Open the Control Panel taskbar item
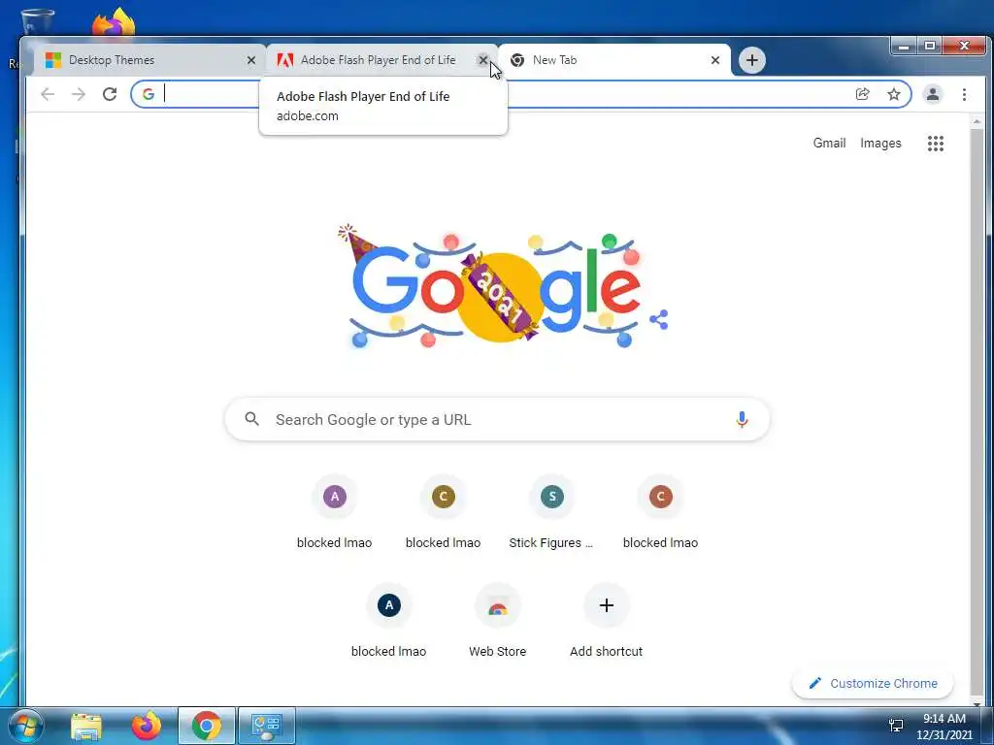This screenshot has width=994, height=745. [266, 726]
